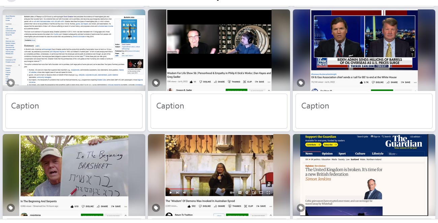Click the tag icon on the Wisdom For Life Show image
Screen dimensions: 438x223
[156, 83]
